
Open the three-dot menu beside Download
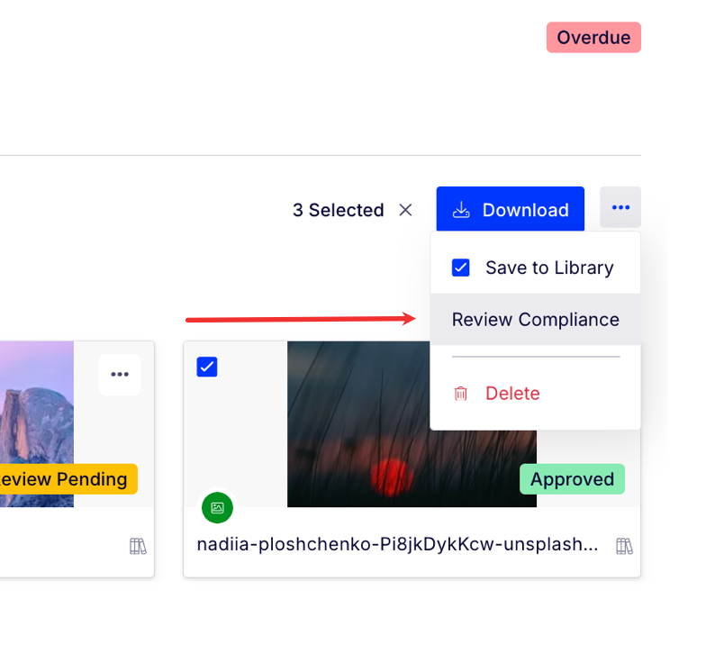[620, 207]
